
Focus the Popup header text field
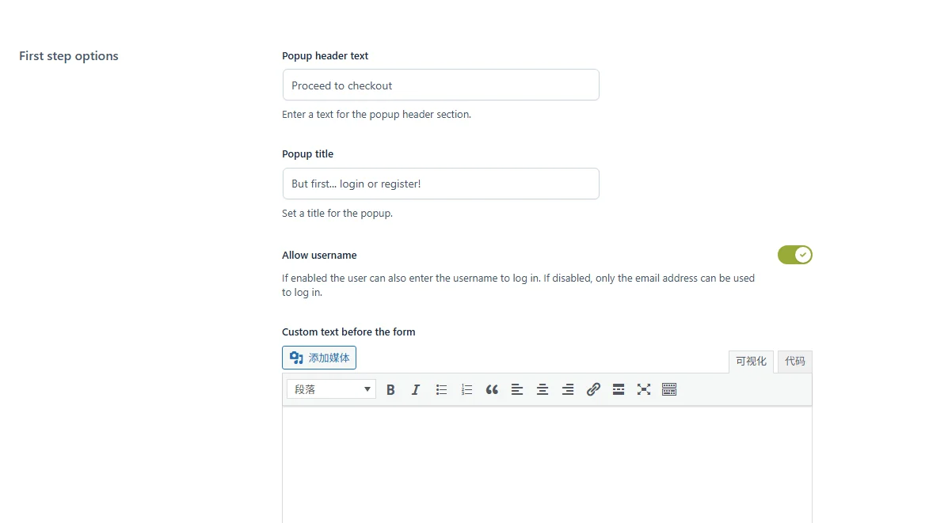click(441, 85)
